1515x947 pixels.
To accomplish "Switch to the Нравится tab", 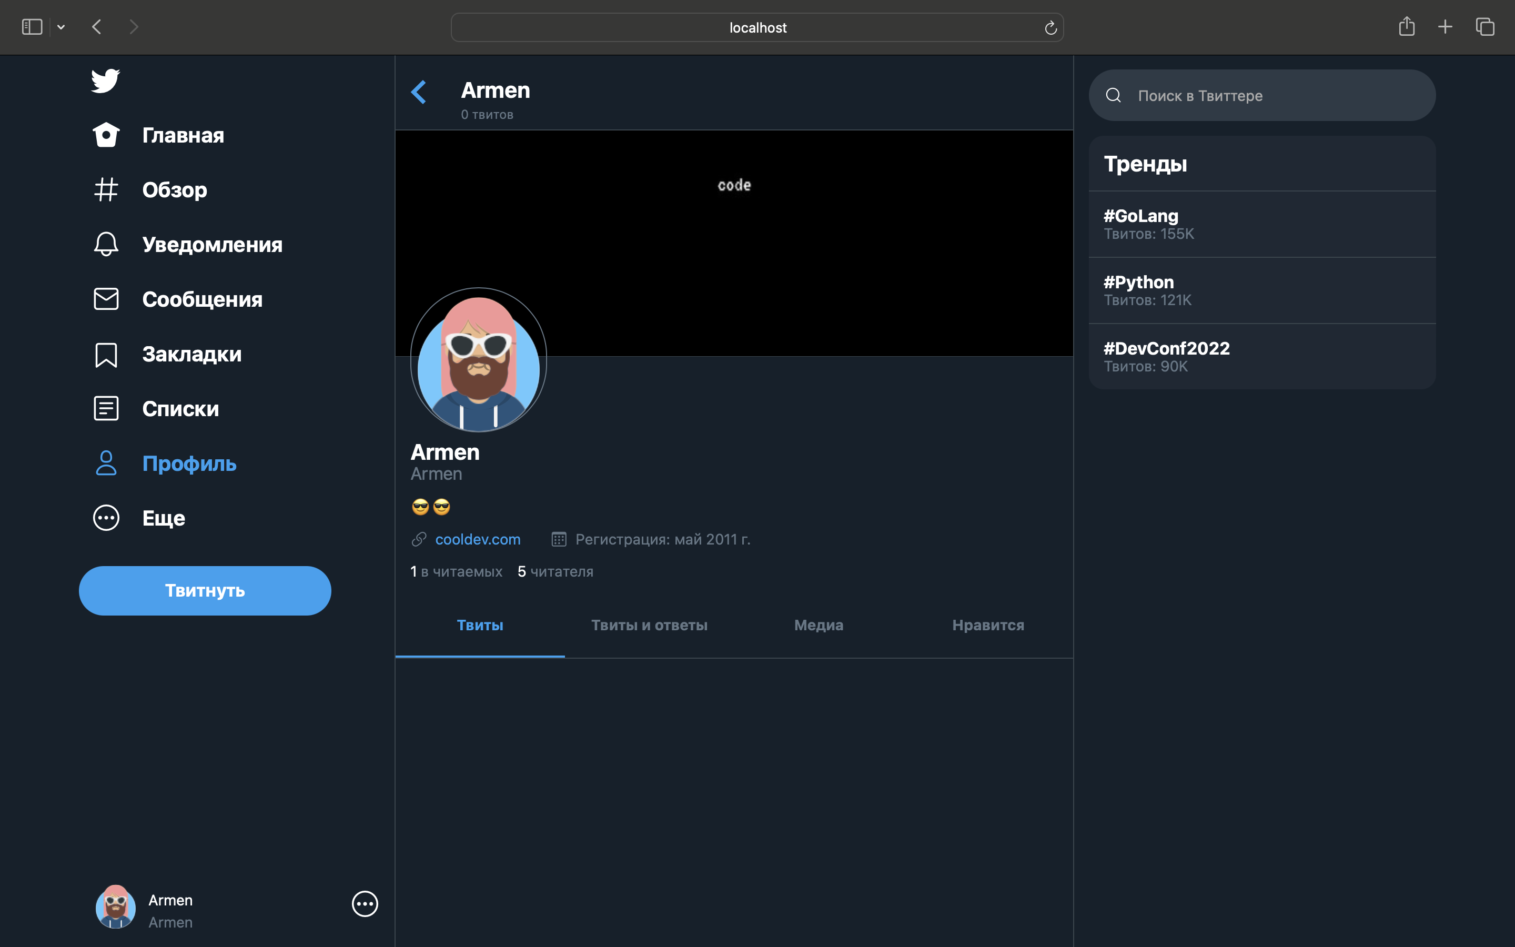I will [988, 625].
